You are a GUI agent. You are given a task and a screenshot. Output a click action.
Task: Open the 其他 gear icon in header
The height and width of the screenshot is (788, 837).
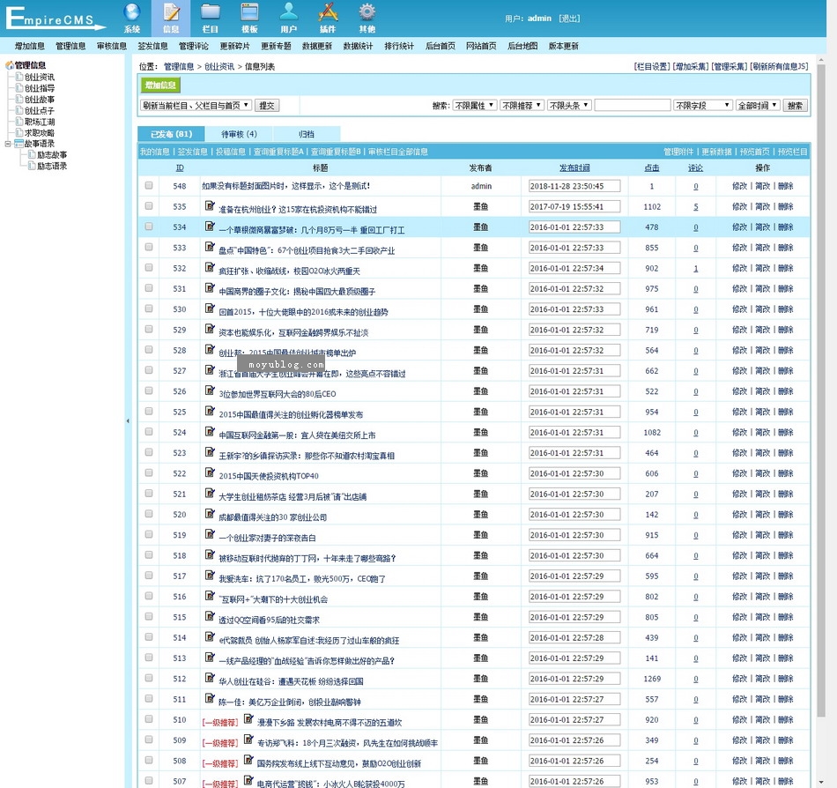367,11
